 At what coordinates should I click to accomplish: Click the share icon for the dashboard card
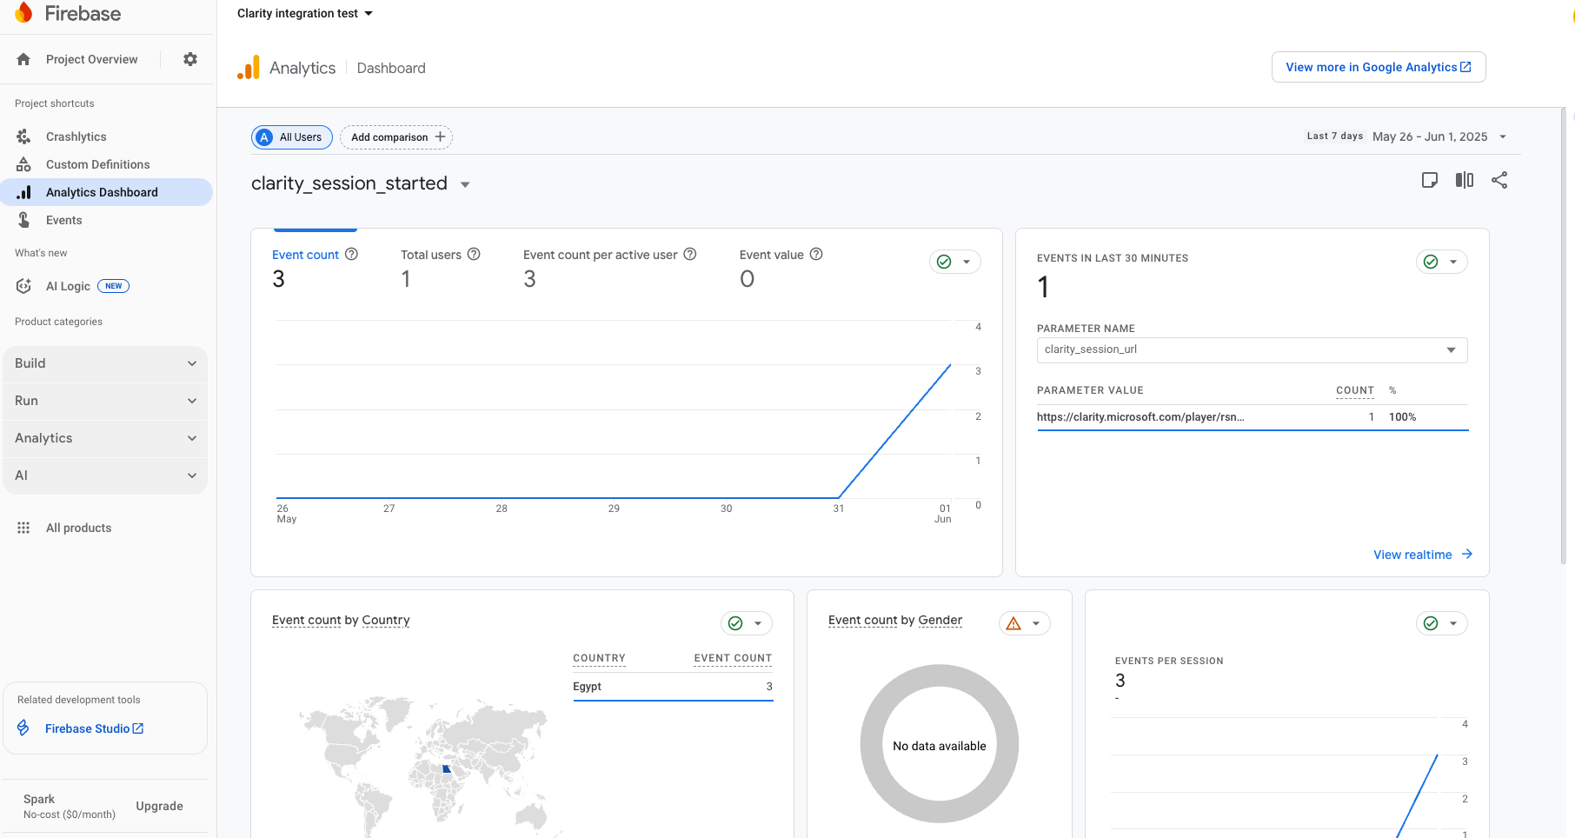tap(1499, 180)
